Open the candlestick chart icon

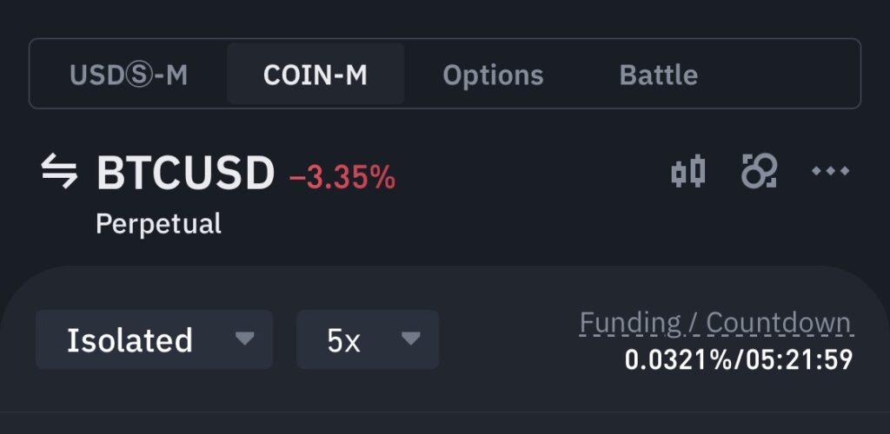click(688, 171)
